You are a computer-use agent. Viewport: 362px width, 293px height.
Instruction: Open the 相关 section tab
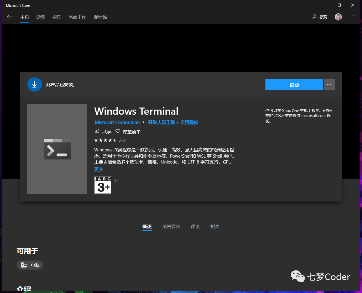[215, 227]
